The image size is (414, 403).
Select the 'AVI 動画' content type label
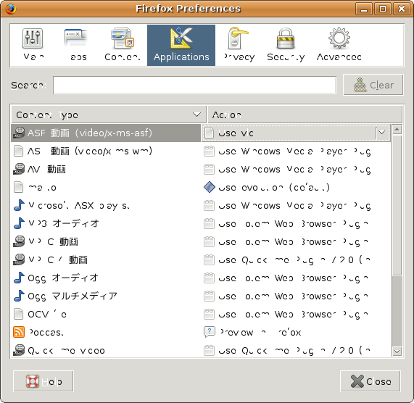(x=46, y=169)
